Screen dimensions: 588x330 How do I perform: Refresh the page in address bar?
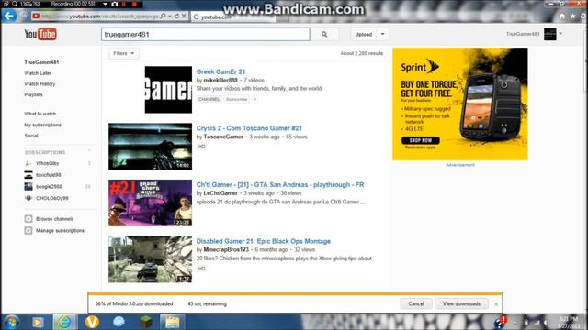(176, 16)
